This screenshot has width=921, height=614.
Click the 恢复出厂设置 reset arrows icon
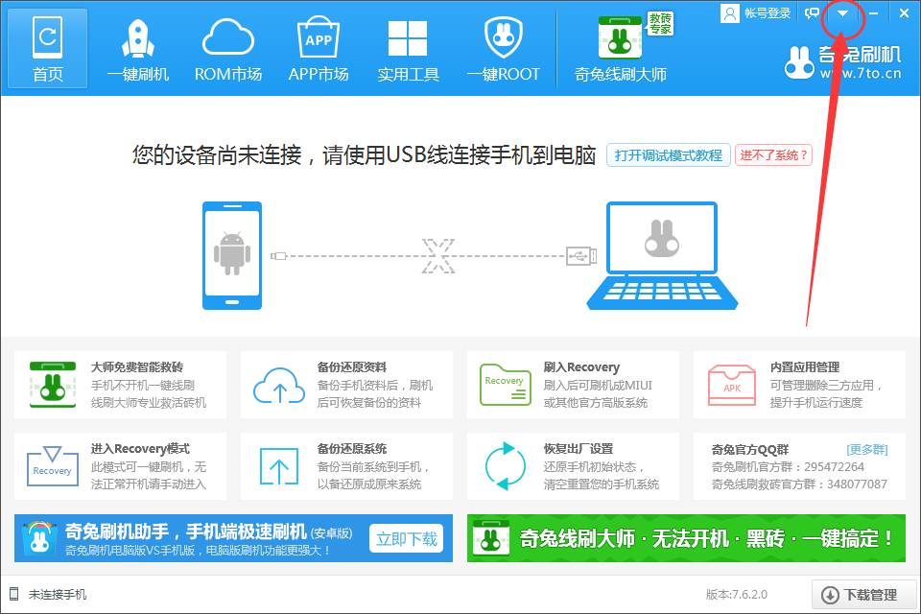click(505, 468)
